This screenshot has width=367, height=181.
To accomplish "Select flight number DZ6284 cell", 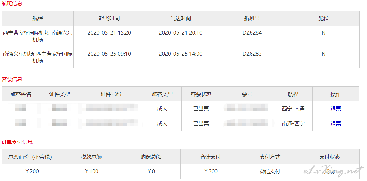I will pos(252,33).
